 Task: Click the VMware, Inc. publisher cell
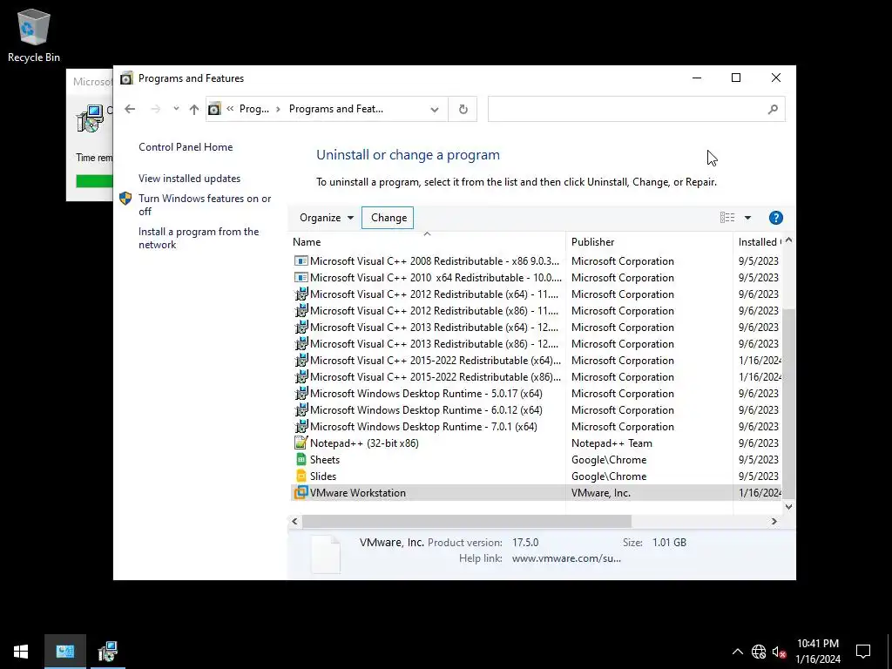601,493
